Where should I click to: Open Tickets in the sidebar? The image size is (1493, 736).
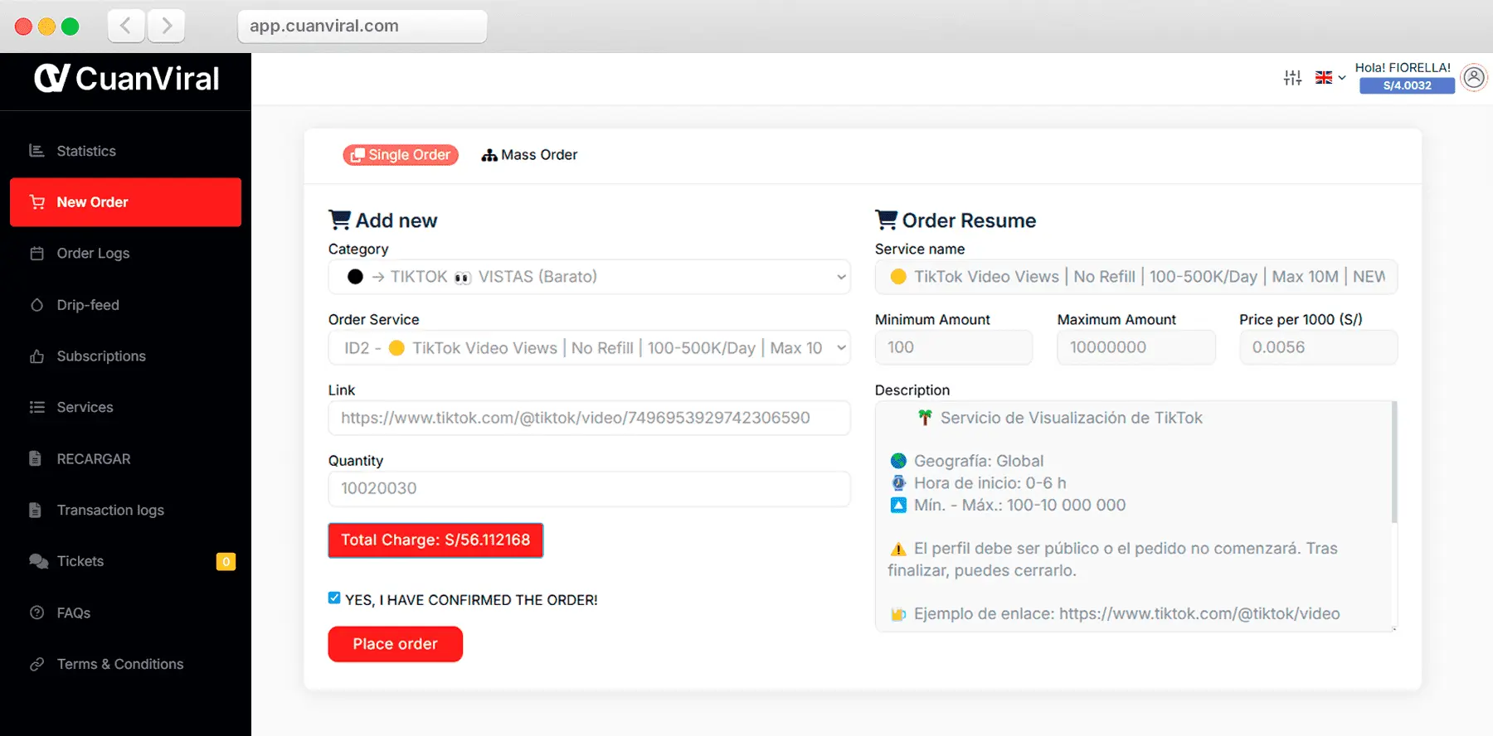(125, 561)
